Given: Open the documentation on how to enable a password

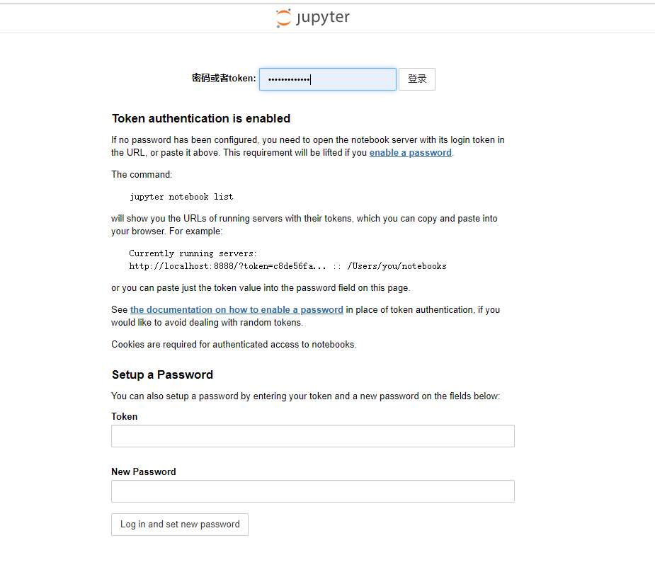Looking at the screenshot, I should tap(237, 310).
